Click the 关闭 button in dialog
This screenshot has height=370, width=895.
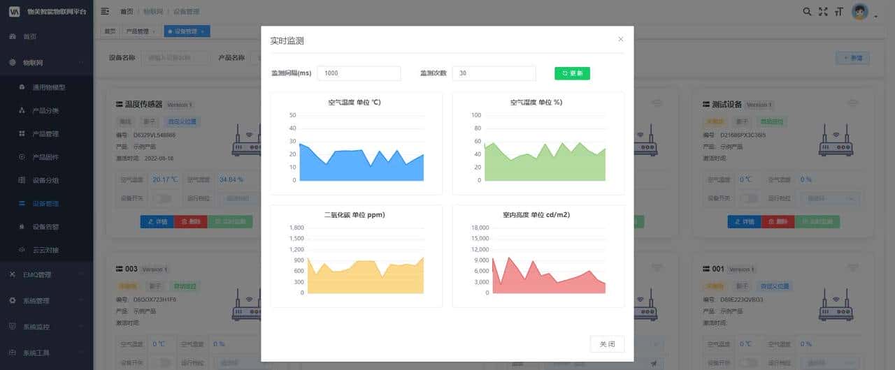pyautogui.click(x=607, y=343)
